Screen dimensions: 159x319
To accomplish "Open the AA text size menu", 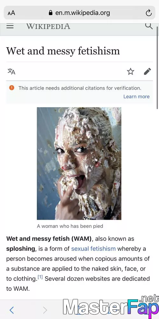I will click(x=11, y=13).
